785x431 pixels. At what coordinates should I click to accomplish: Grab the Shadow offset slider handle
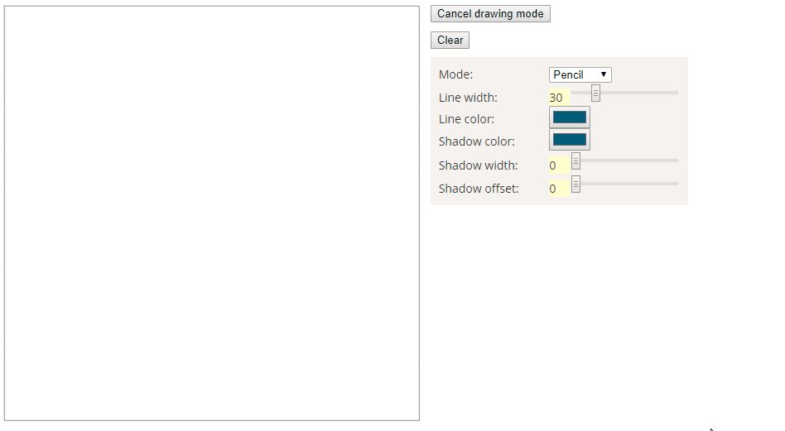[576, 184]
